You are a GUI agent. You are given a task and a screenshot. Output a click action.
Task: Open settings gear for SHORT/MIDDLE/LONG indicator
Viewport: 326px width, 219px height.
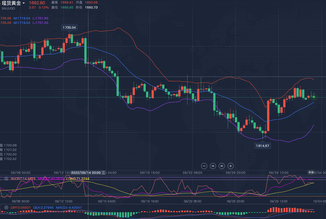tap(7, 179)
